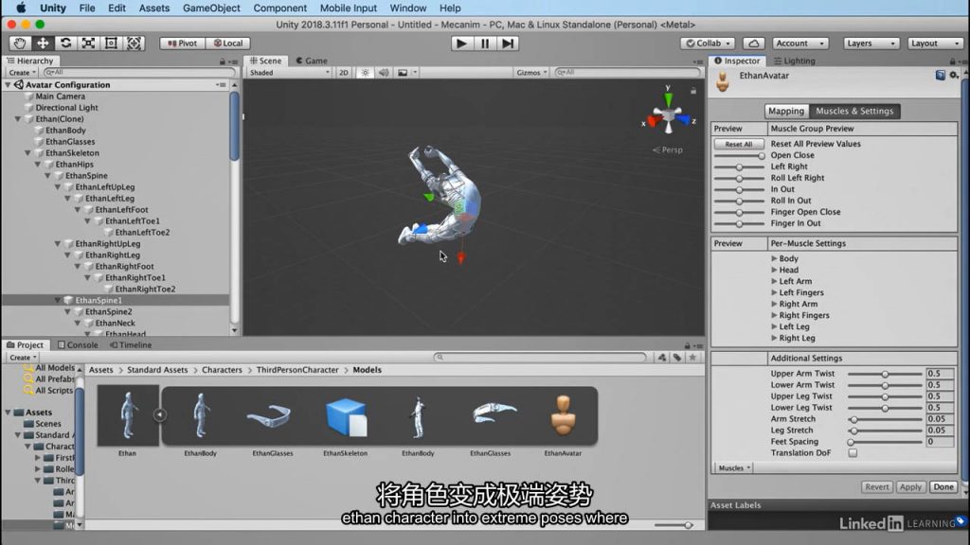Open the GameObject menu
Image resolution: width=970 pixels, height=545 pixels.
pos(211,8)
